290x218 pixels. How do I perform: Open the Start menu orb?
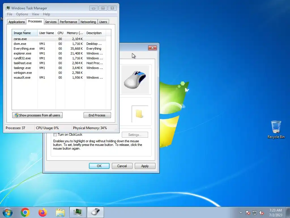8,212
